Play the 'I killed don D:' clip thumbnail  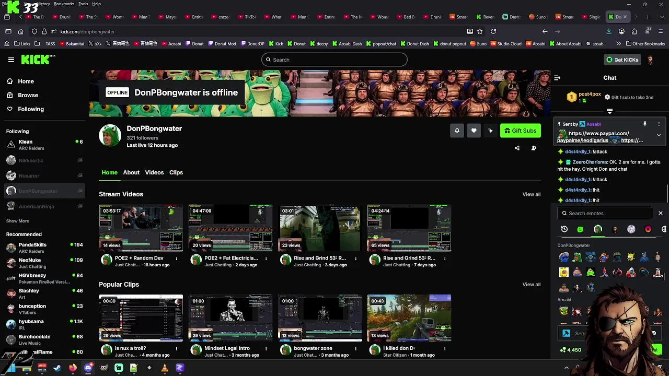(x=409, y=318)
